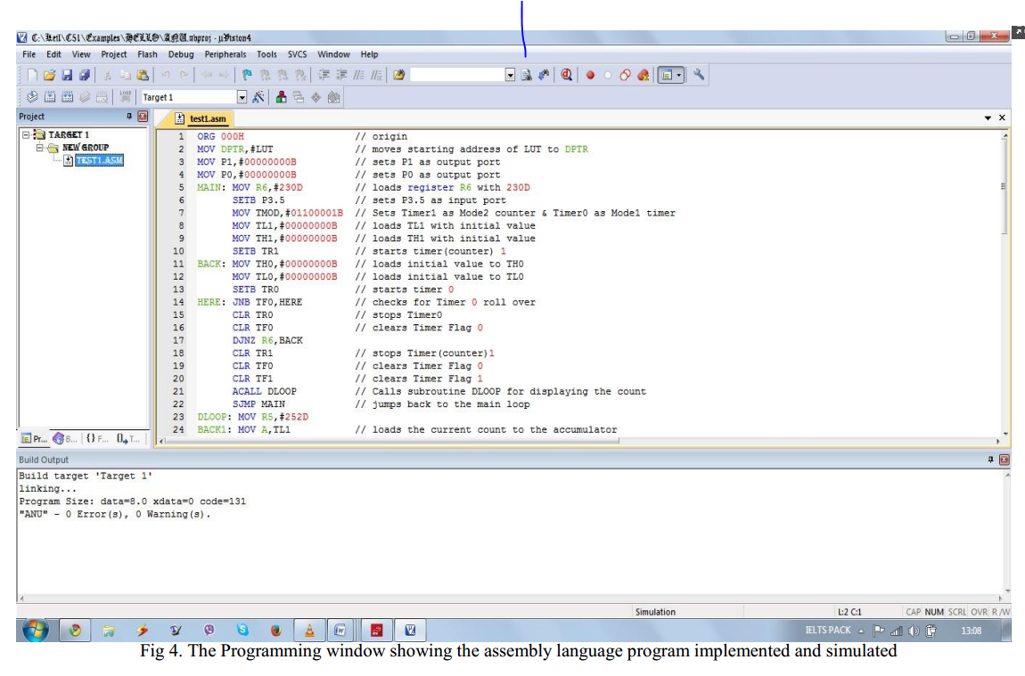Screen dimensions: 1025x676
Task: Start a debug session
Action: click(x=564, y=77)
